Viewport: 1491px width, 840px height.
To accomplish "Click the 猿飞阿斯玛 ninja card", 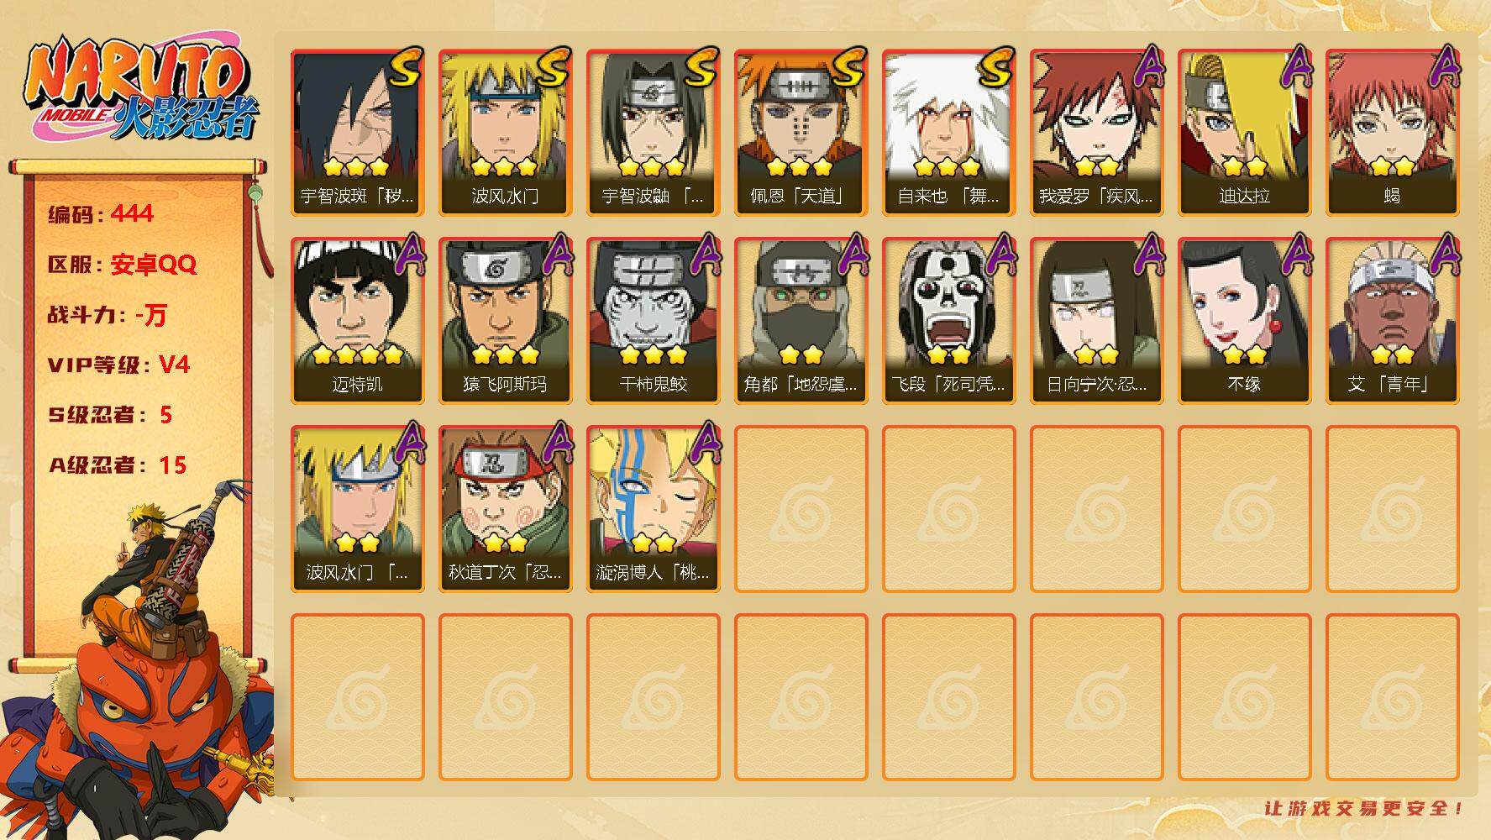I will tap(505, 321).
